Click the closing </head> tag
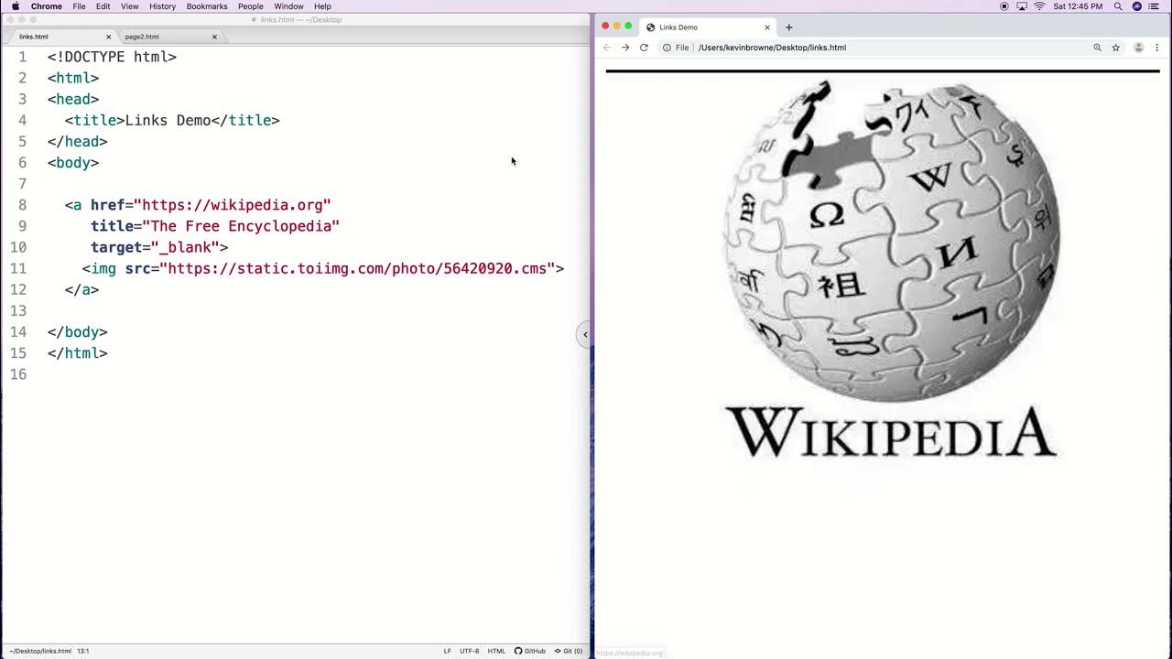The height and width of the screenshot is (659, 1172). point(78,142)
